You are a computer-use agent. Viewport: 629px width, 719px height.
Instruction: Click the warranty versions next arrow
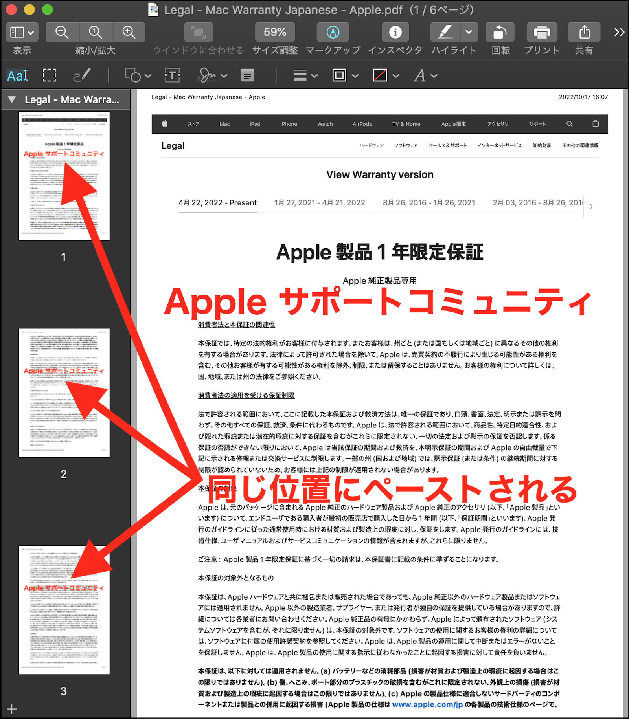coord(591,206)
